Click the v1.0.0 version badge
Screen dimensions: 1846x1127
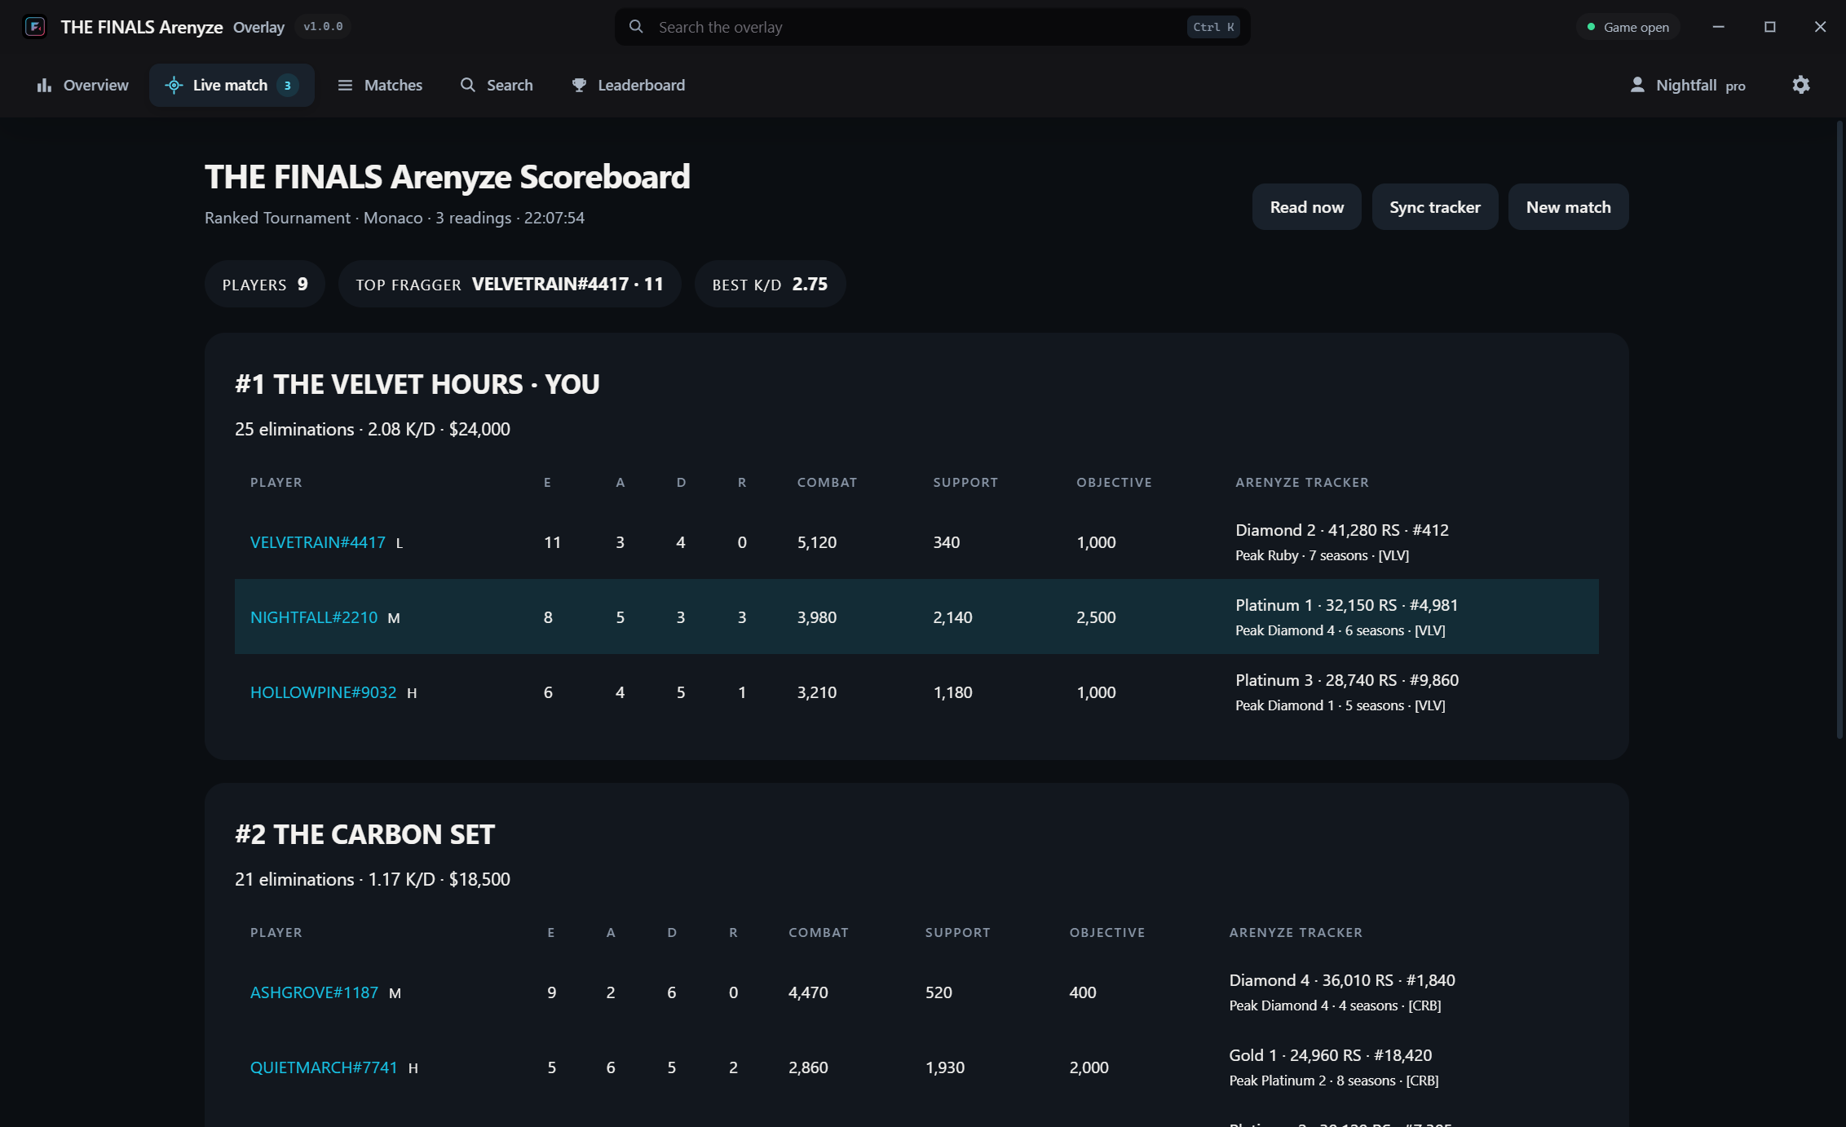click(323, 27)
